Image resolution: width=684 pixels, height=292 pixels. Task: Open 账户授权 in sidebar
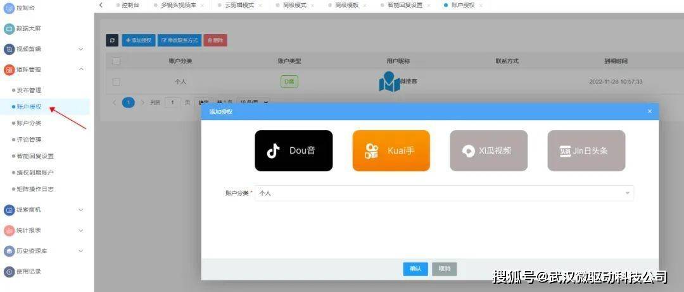[x=28, y=107]
